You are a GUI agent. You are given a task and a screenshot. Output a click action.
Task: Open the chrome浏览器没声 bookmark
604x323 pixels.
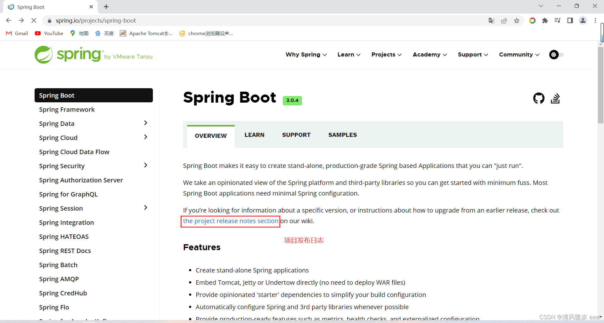point(206,33)
